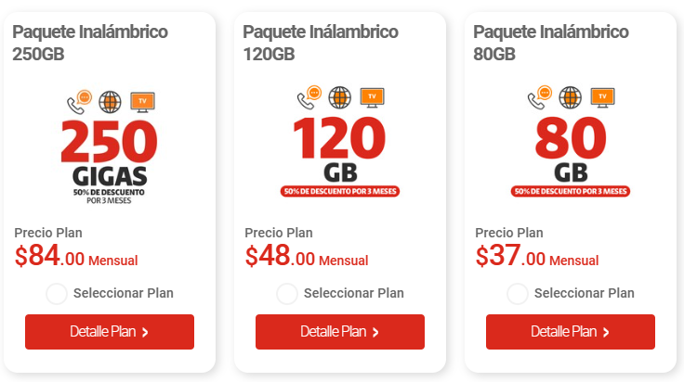Click the Paquete Inalámbrico 80GB title
The image size is (684, 382).
tap(551, 43)
